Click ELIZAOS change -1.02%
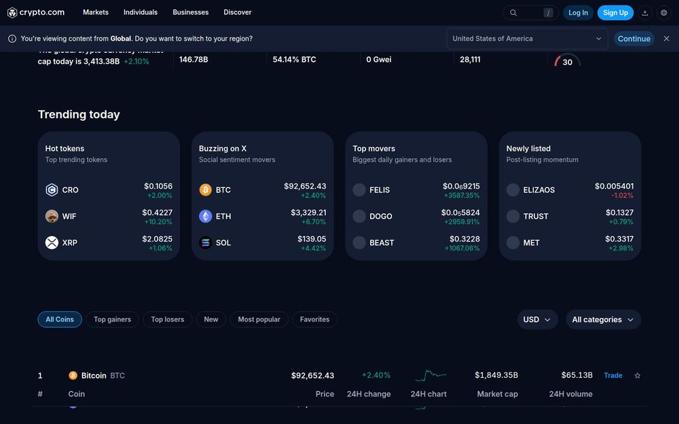Viewport: 679px width, 424px height. click(x=622, y=195)
